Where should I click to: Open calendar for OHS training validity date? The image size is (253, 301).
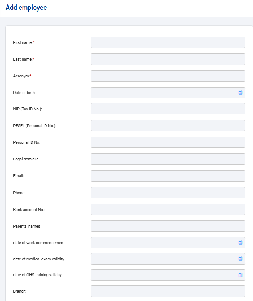click(241, 275)
